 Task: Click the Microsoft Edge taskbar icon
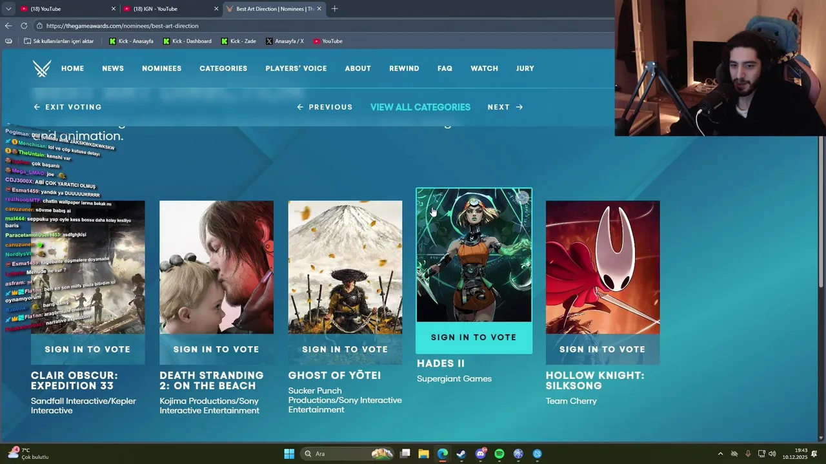(442, 454)
